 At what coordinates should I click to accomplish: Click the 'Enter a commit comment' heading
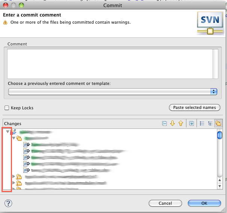pyautogui.click(x=32, y=15)
